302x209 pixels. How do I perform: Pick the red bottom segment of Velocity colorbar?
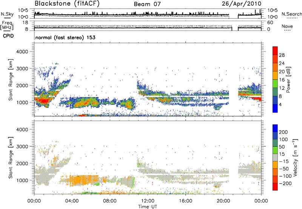click(275, 187)
